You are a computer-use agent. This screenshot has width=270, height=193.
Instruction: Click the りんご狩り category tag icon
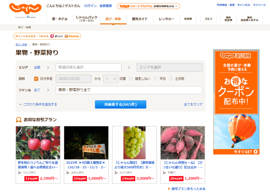coord(20,172)
